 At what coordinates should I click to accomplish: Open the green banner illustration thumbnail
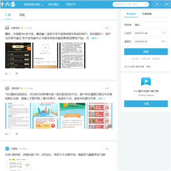(72, 116)
